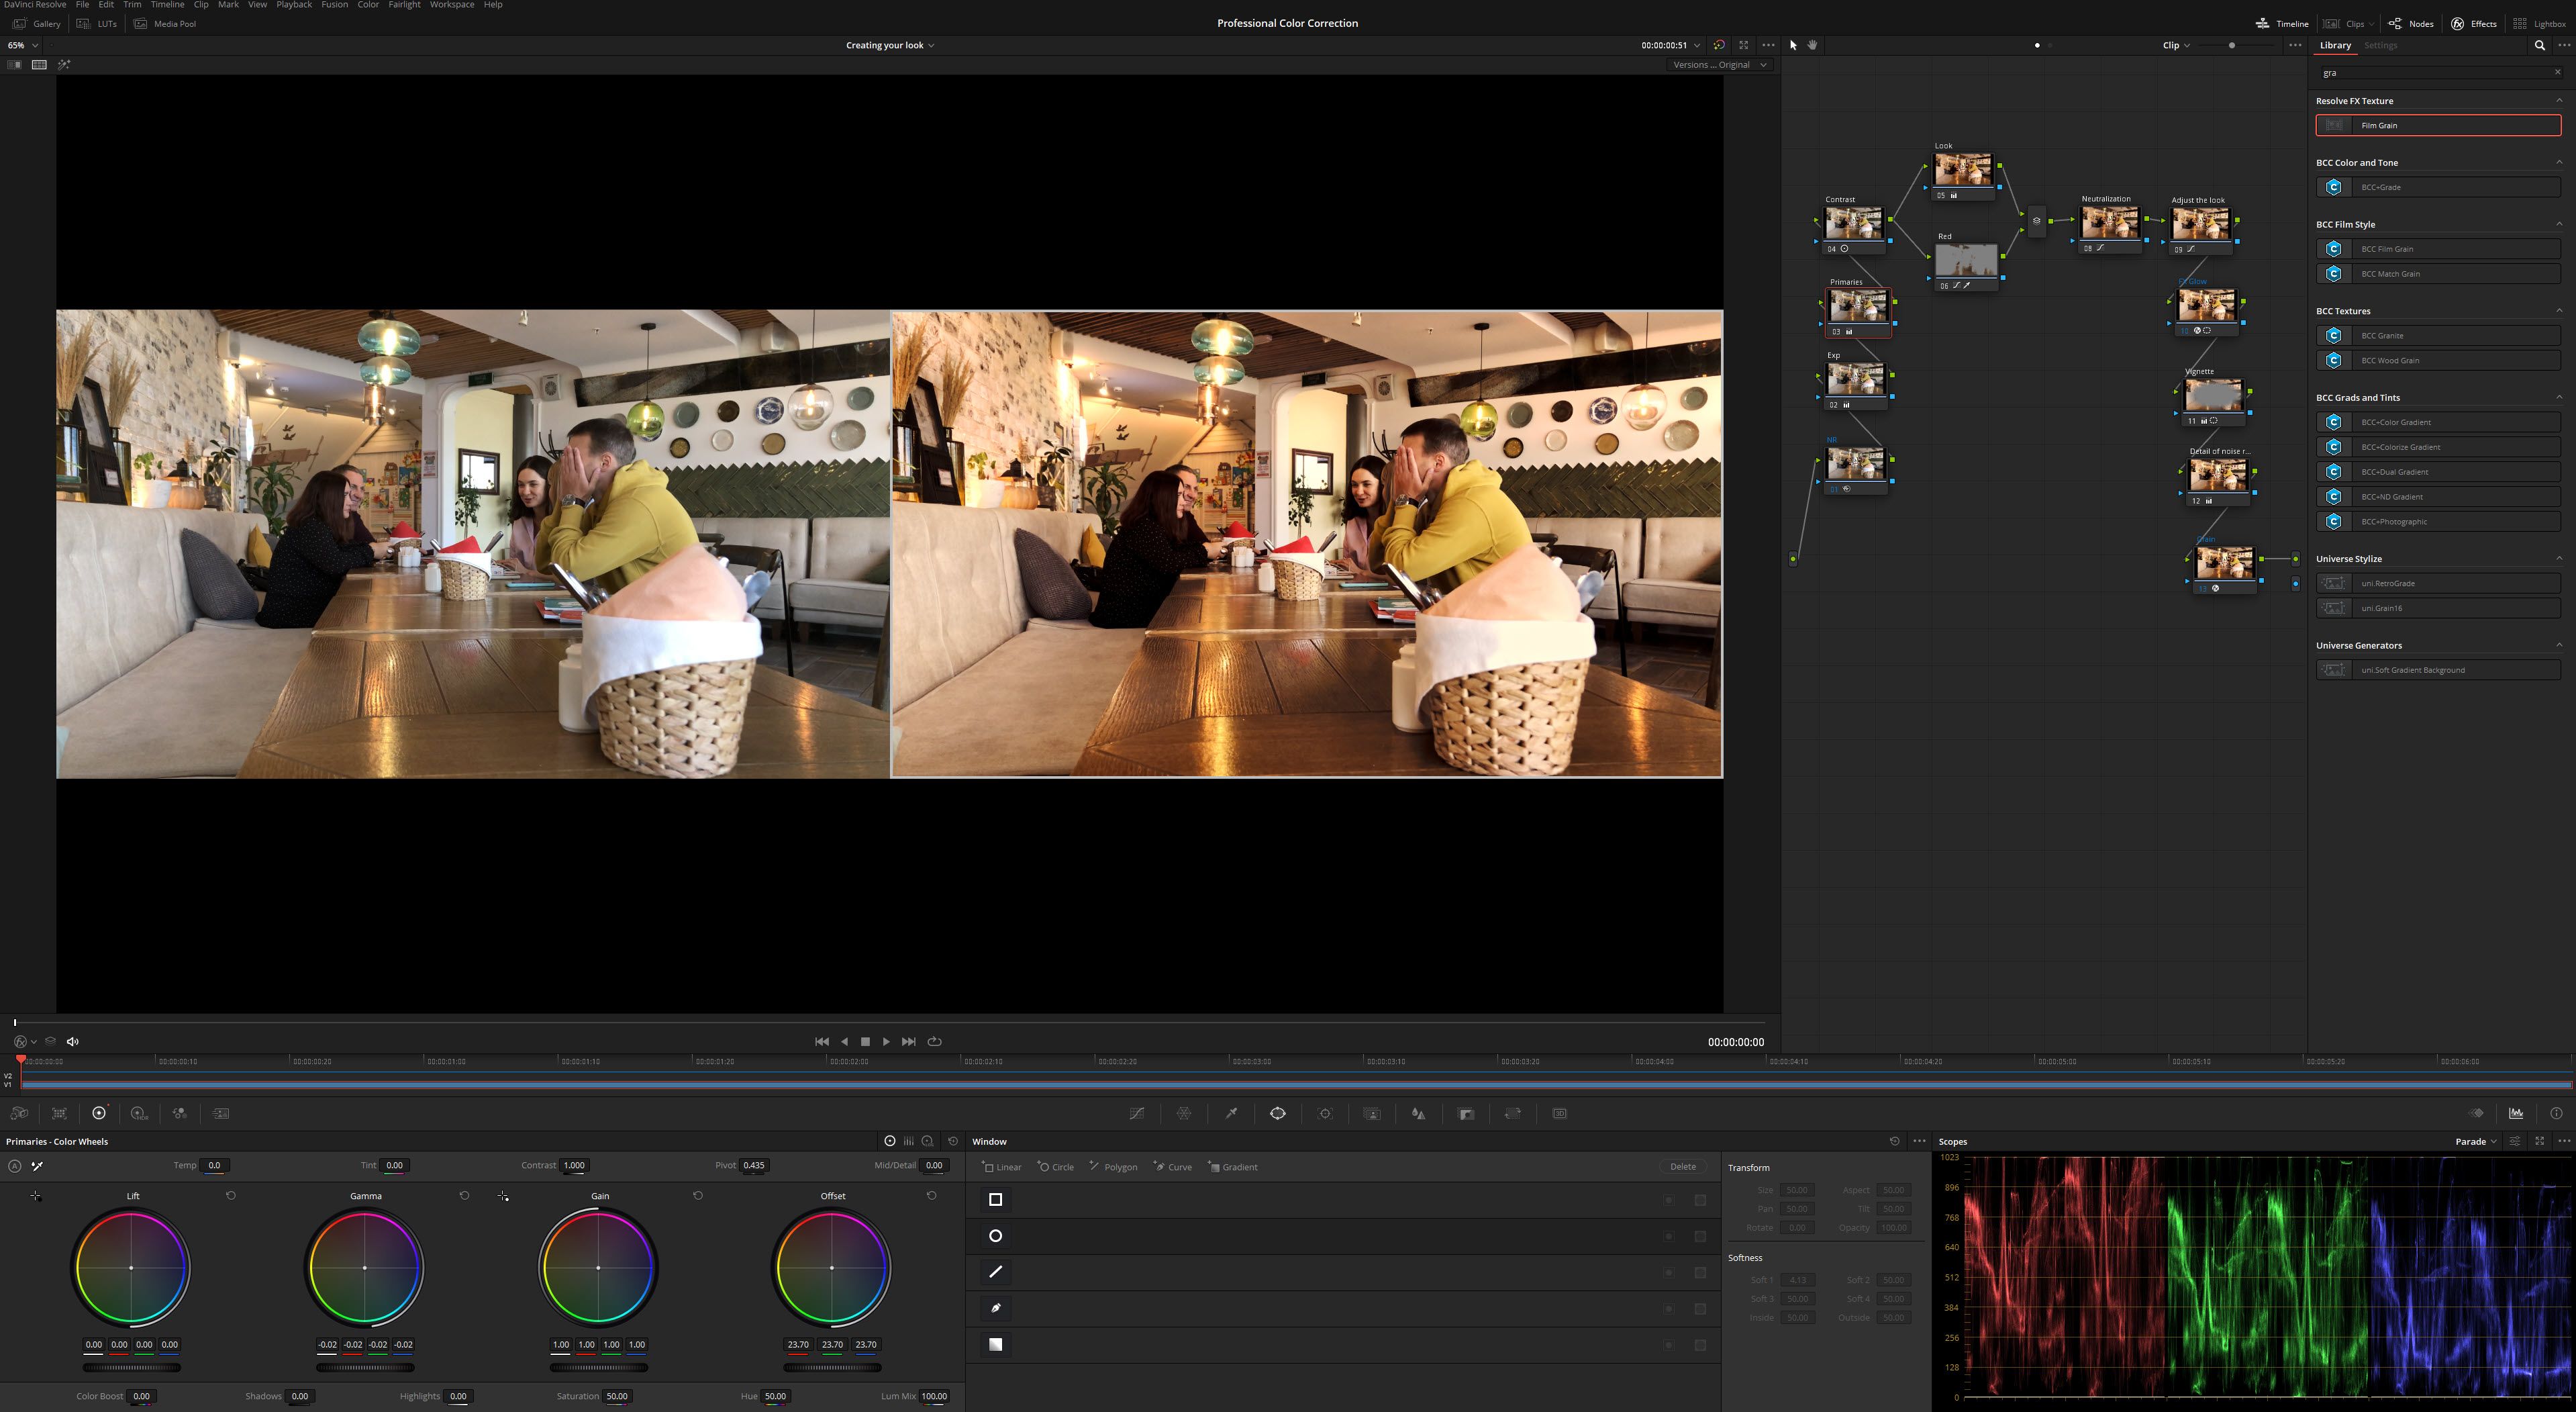Select the hand pan tool
This screenshot has height=1412, width=2576.
point(1812,45)
